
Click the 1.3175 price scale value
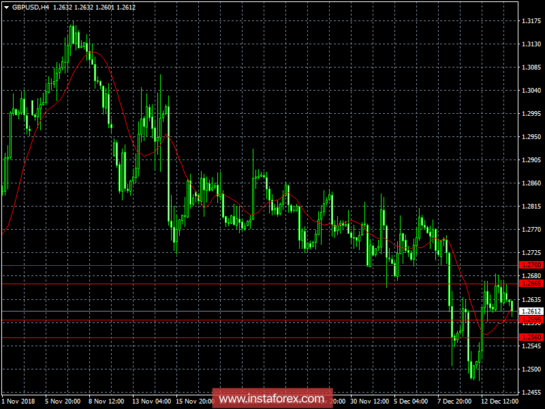[531, 21]
